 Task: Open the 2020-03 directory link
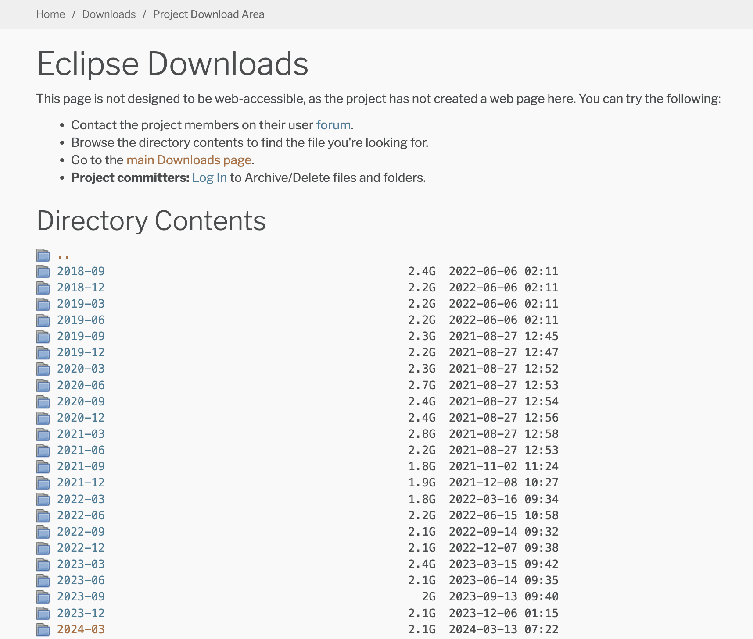(81, 369)
